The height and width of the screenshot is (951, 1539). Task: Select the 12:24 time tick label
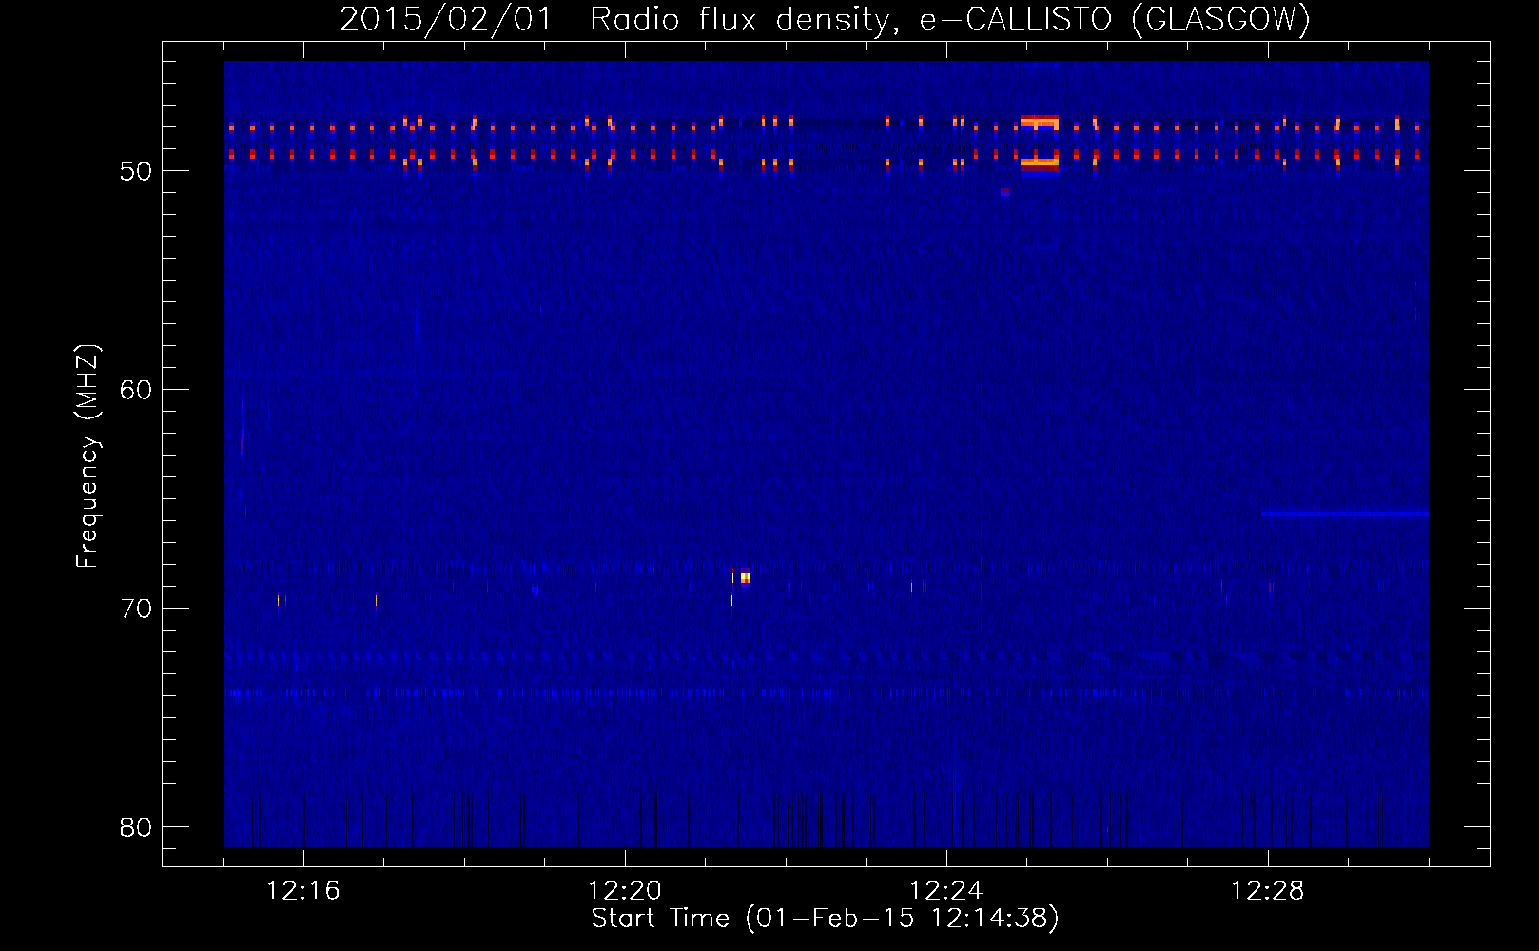tap(946, 891)
